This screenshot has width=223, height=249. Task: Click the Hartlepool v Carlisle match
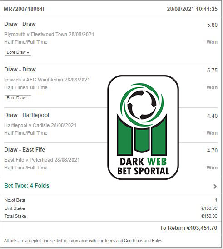[x=40, y=125]
